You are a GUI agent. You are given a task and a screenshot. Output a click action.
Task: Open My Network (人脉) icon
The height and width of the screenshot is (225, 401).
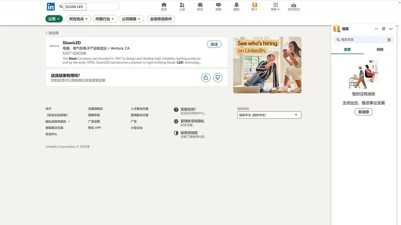coord(182,7)
